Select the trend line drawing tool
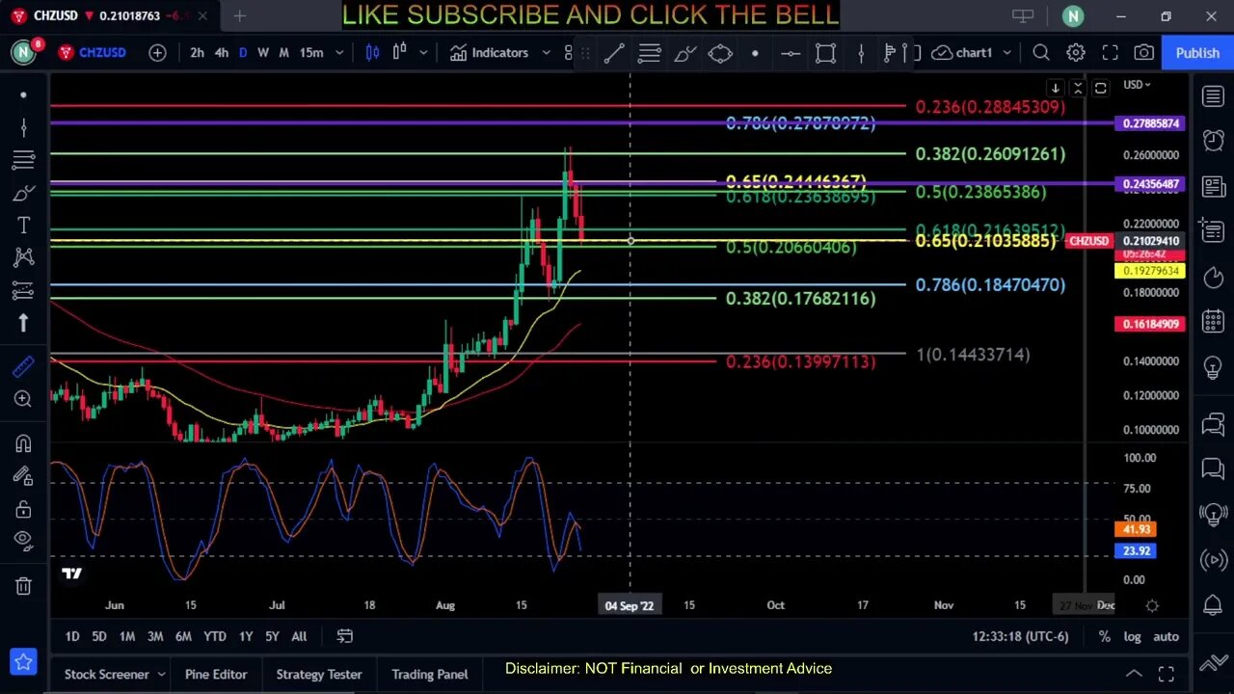 click(614, 54)
